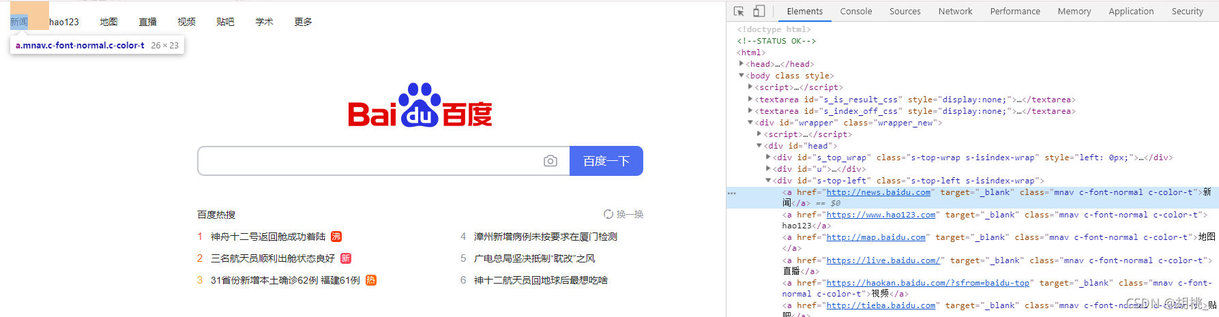The height and width of the screenshot is (317, 1219).
Task: Click the camera image search icon
Action: [x=550, y=161]
